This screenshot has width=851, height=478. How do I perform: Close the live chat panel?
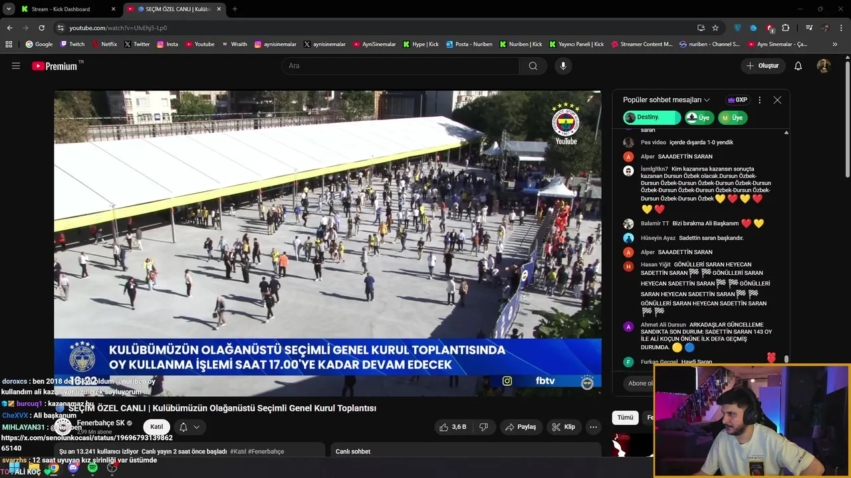777,100
